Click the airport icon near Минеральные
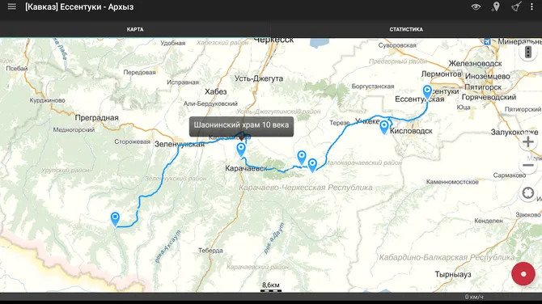This screenshot has width=542, height=304. pos(487,42)
